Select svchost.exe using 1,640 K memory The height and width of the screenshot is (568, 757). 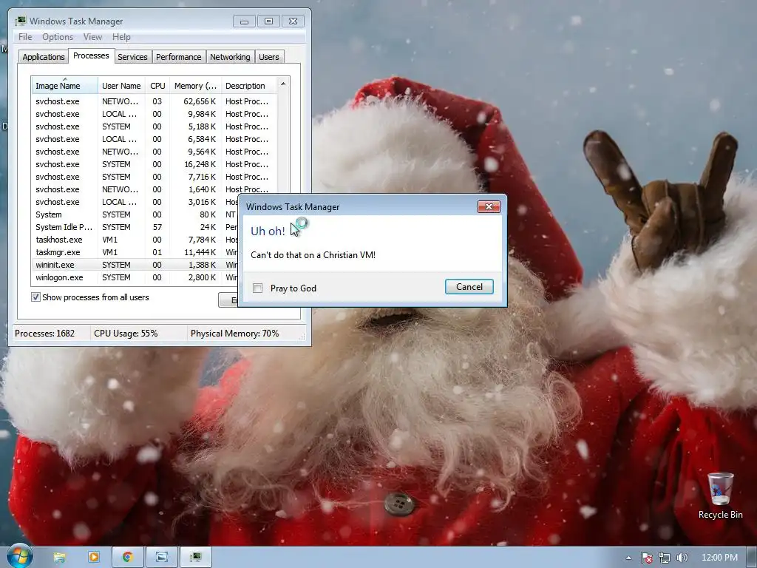pyautogui.click(x=155, y=189)
